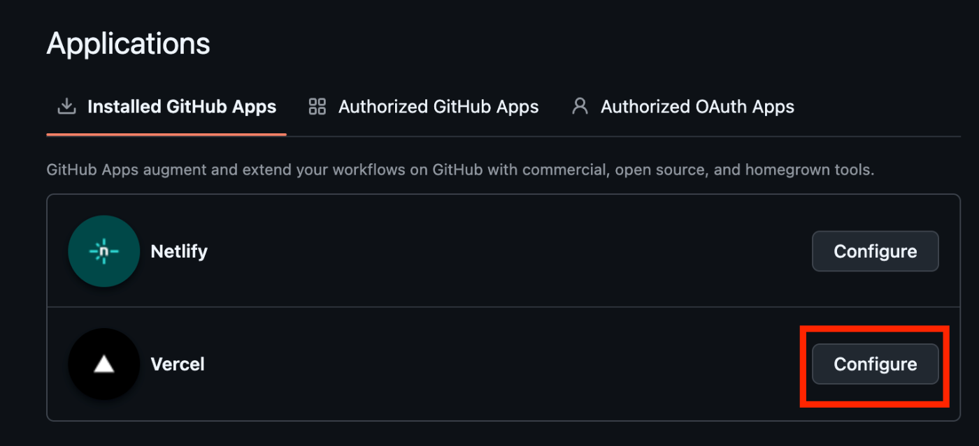The height and width of the screenshot is (446, 979).
Task: Open the Authorized OAuth Apps tab
Action: coord(697,107)
